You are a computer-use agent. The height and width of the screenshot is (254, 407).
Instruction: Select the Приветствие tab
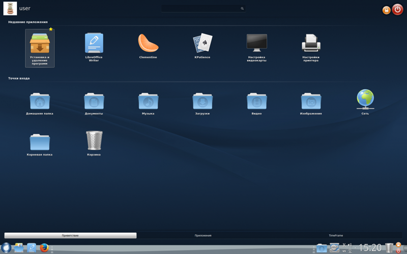point(70,235)
